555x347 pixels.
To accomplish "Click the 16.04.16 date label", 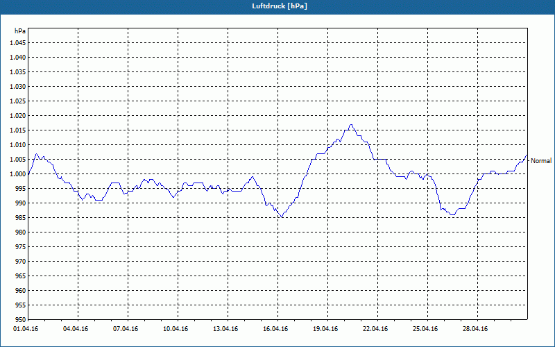I will point(275,329).
